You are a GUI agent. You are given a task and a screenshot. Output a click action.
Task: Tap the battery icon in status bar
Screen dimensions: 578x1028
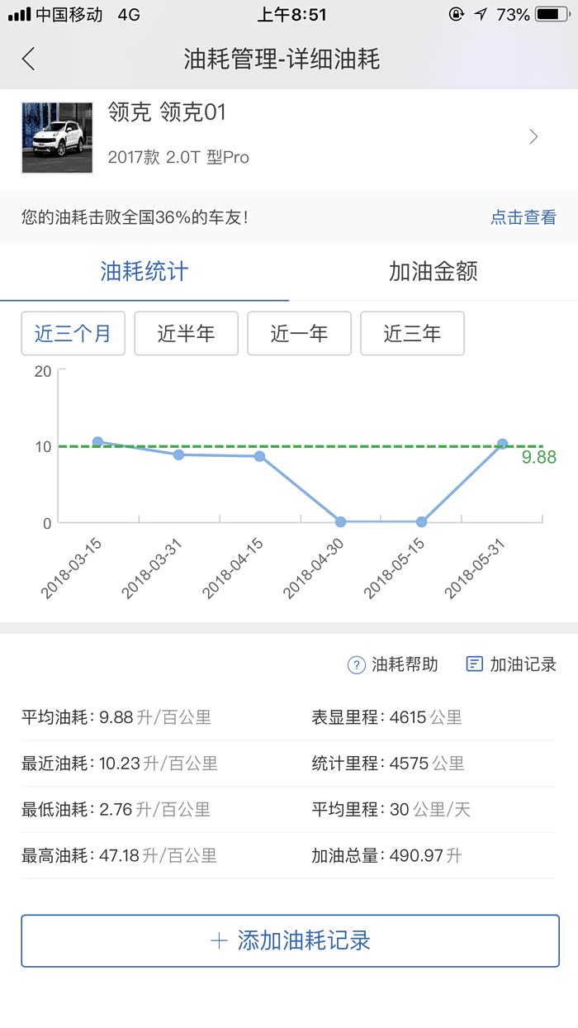pyautogui.click(x=551, y=15)
